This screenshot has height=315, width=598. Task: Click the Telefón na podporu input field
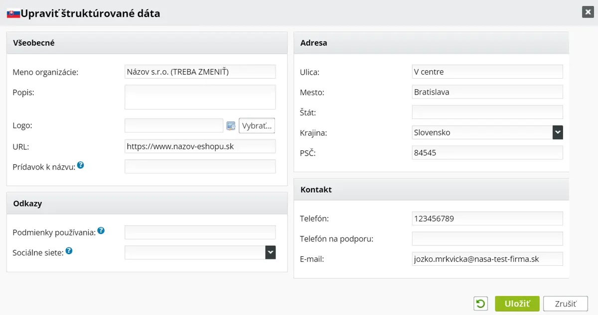487,239
